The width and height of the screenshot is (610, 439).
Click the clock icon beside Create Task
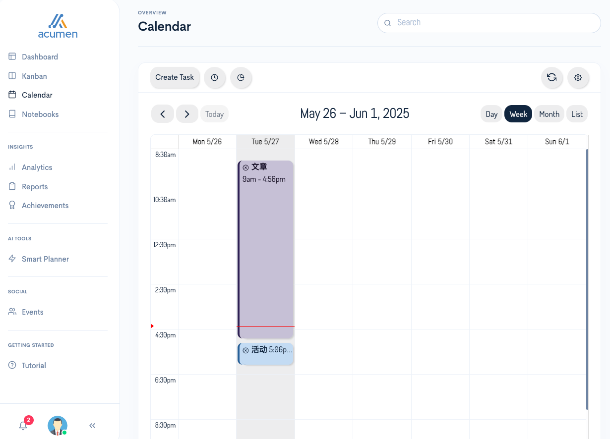point(215,78)
